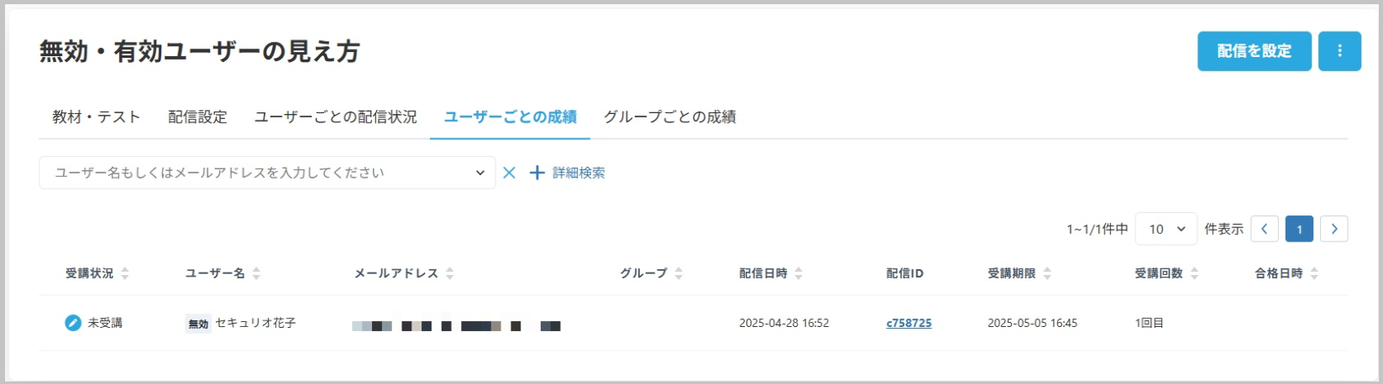Sort by ユーザー名 column arrows

256,273
